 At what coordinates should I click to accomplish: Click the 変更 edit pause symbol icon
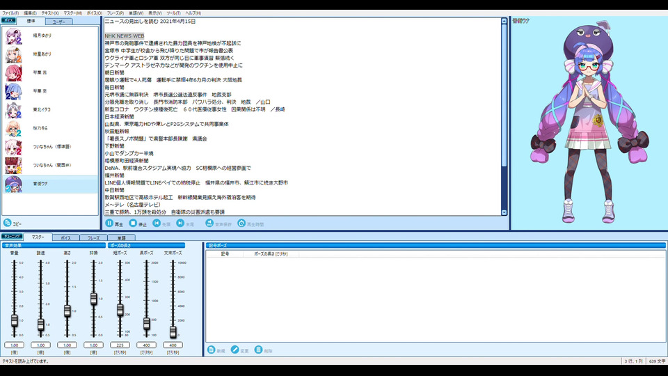234,350
